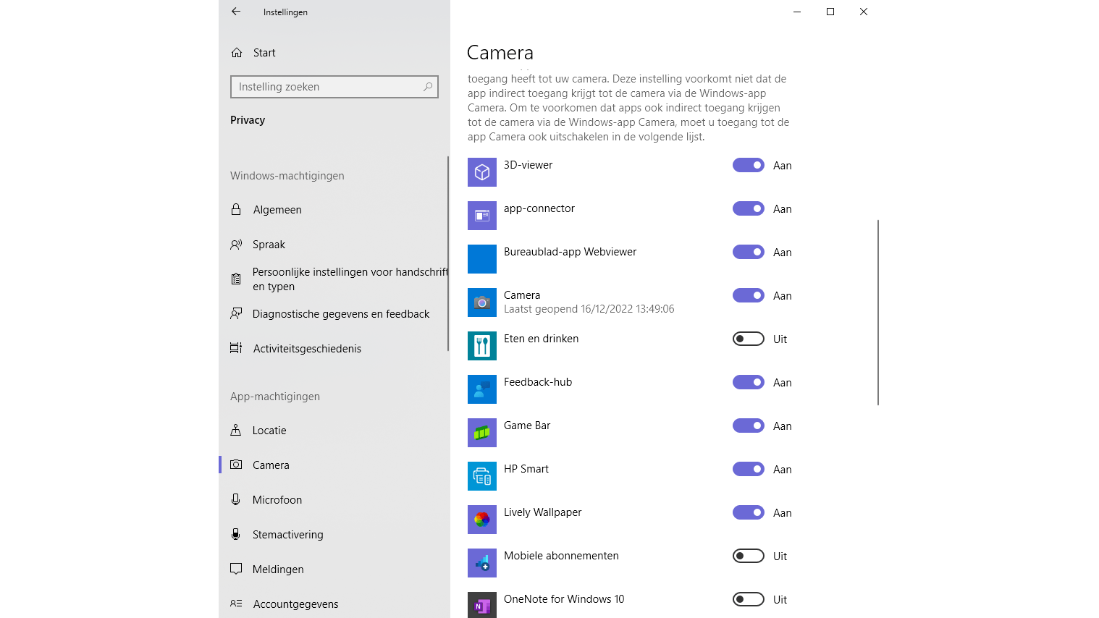Click the Feedback-hub app icon

(482, 389)
